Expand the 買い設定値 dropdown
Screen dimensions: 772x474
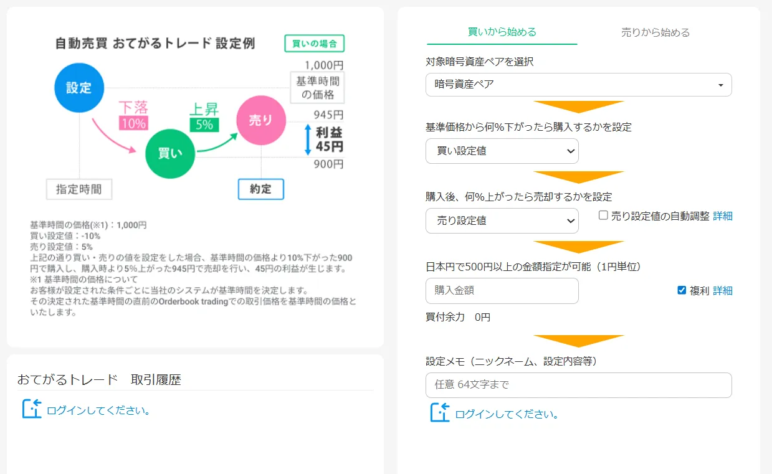coord(502,151)
